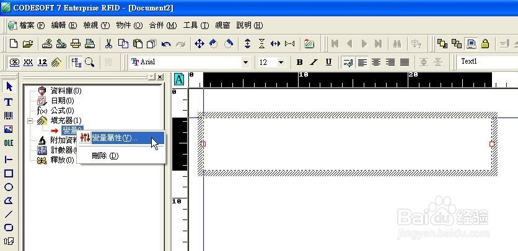This screenshot has height=251, width=518.
Task: Open the 檢視 (V) menu
Action: [97, 25]
